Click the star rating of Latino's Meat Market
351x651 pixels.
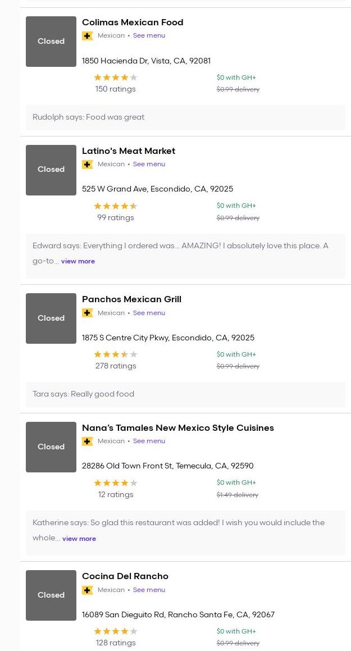pyautogui.click(x=116, y=206)
